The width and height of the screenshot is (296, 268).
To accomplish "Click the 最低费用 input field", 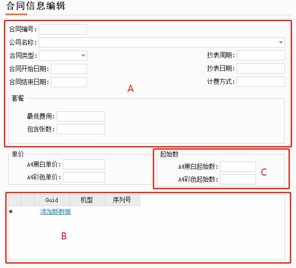I will 81,116.
